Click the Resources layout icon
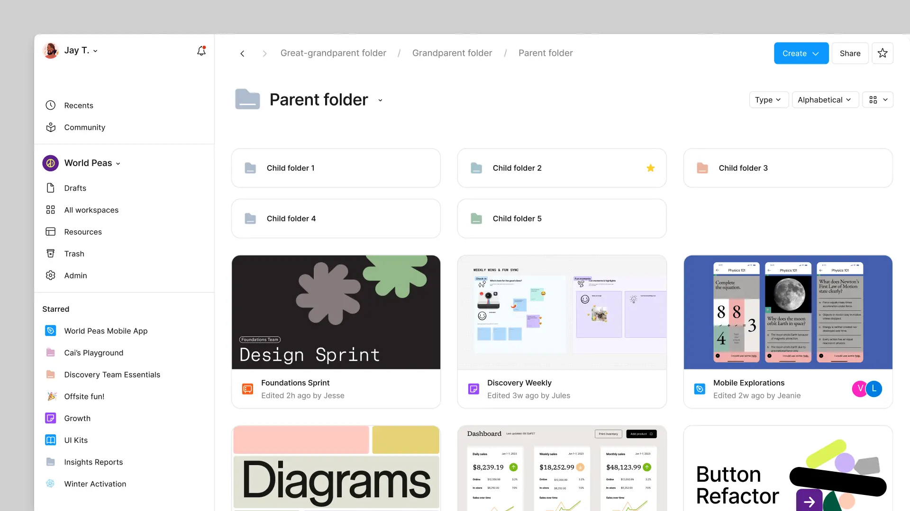 click(x=51, y=231)
